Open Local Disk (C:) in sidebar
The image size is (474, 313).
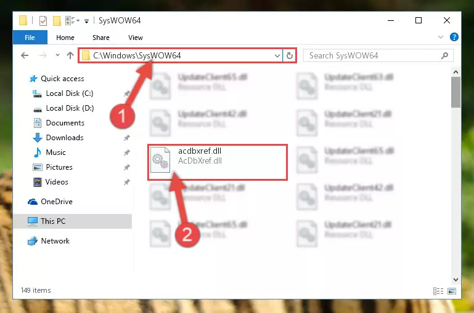[x=70, y=93]
